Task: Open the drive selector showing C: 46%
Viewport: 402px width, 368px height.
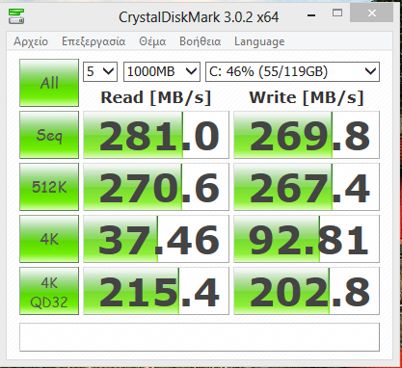Action: click(x=292, y=71)
